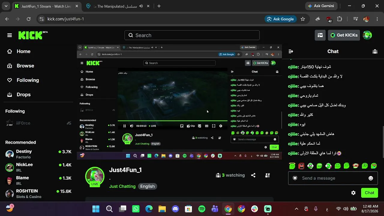Open the Chrome Extensions puzzle icon
Screen dimensions: 384x216
(340, 19)
